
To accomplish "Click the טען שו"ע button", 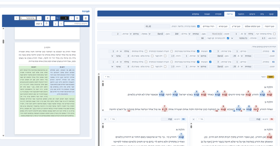I will 236,26.
